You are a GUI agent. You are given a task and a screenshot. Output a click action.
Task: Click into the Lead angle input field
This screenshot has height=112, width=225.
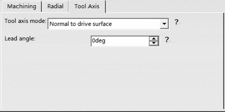pyautogui.click(x=120, y=41)
